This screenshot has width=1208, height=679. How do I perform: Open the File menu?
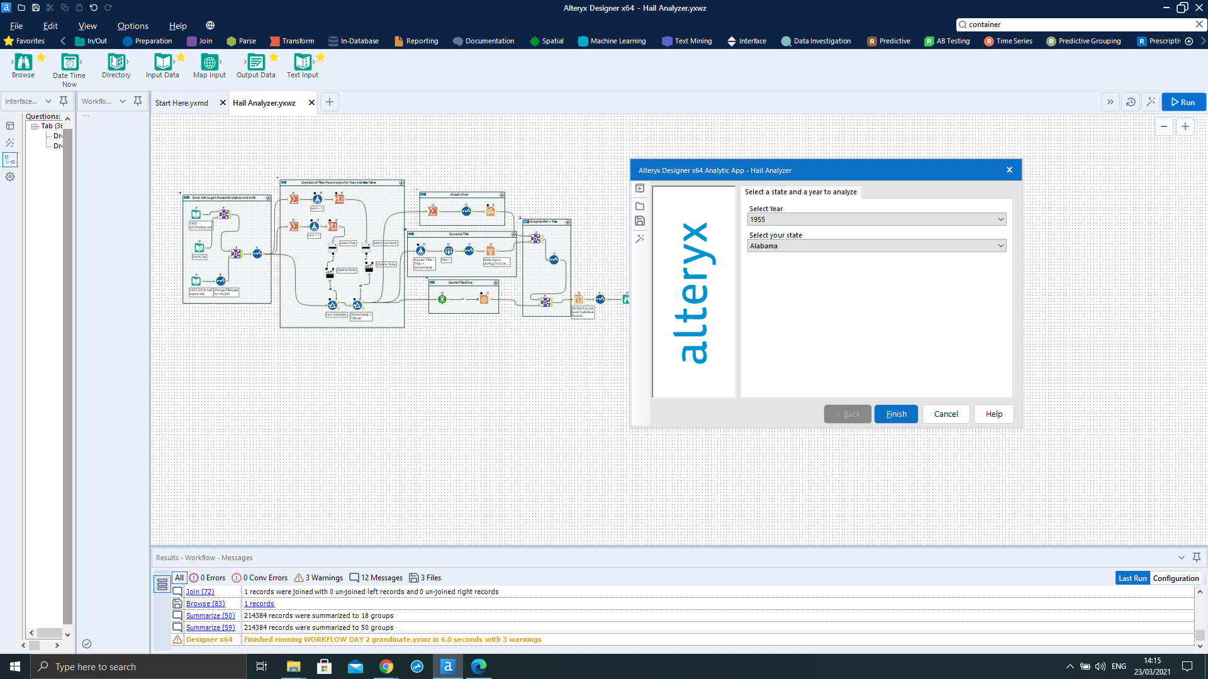pos(16,26)
